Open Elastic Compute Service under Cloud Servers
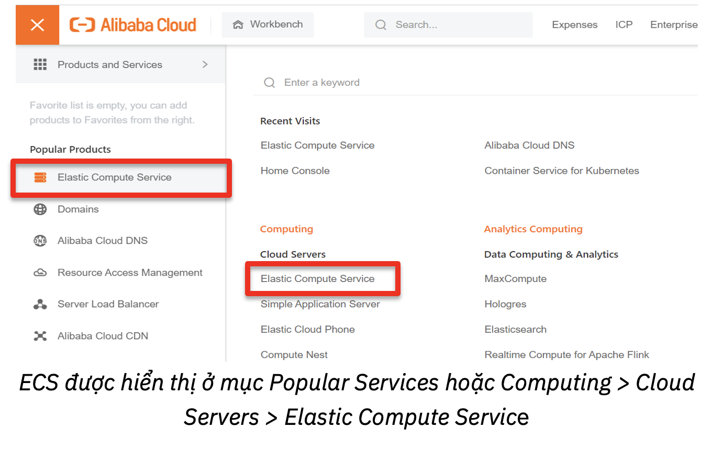This screenshot has height=450, width=711. point(317,279)
